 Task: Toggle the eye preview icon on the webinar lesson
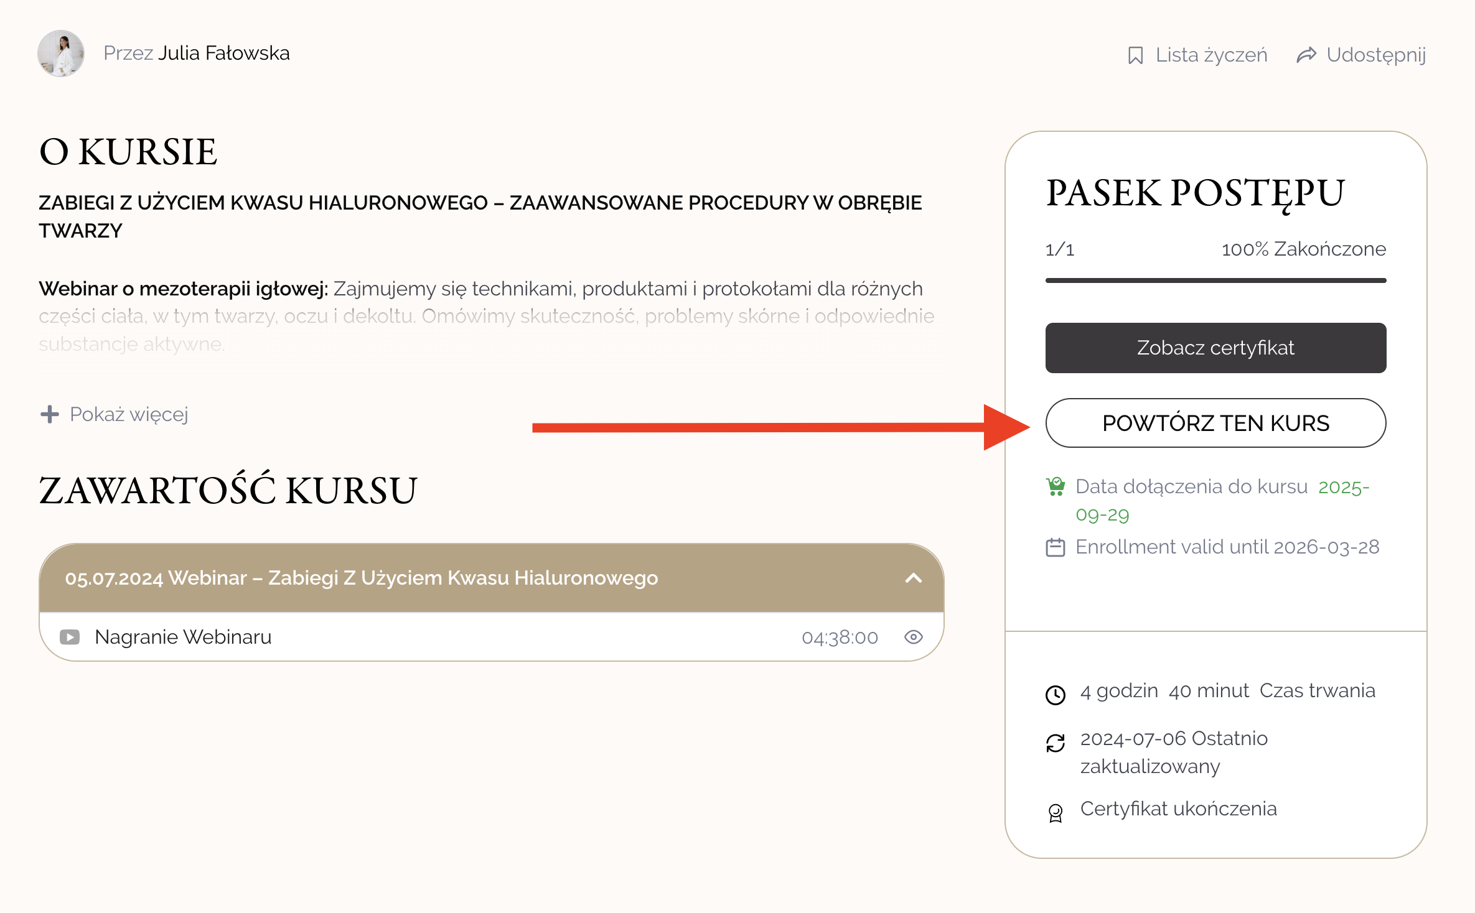(x=913, y=637)
